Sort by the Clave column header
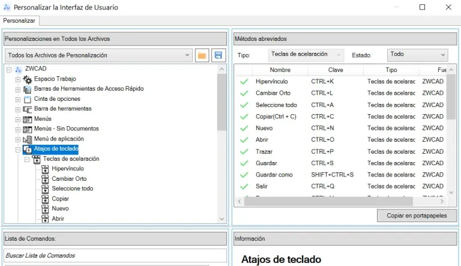Screen dimensions: 461x266 click(x=336, y=70)
